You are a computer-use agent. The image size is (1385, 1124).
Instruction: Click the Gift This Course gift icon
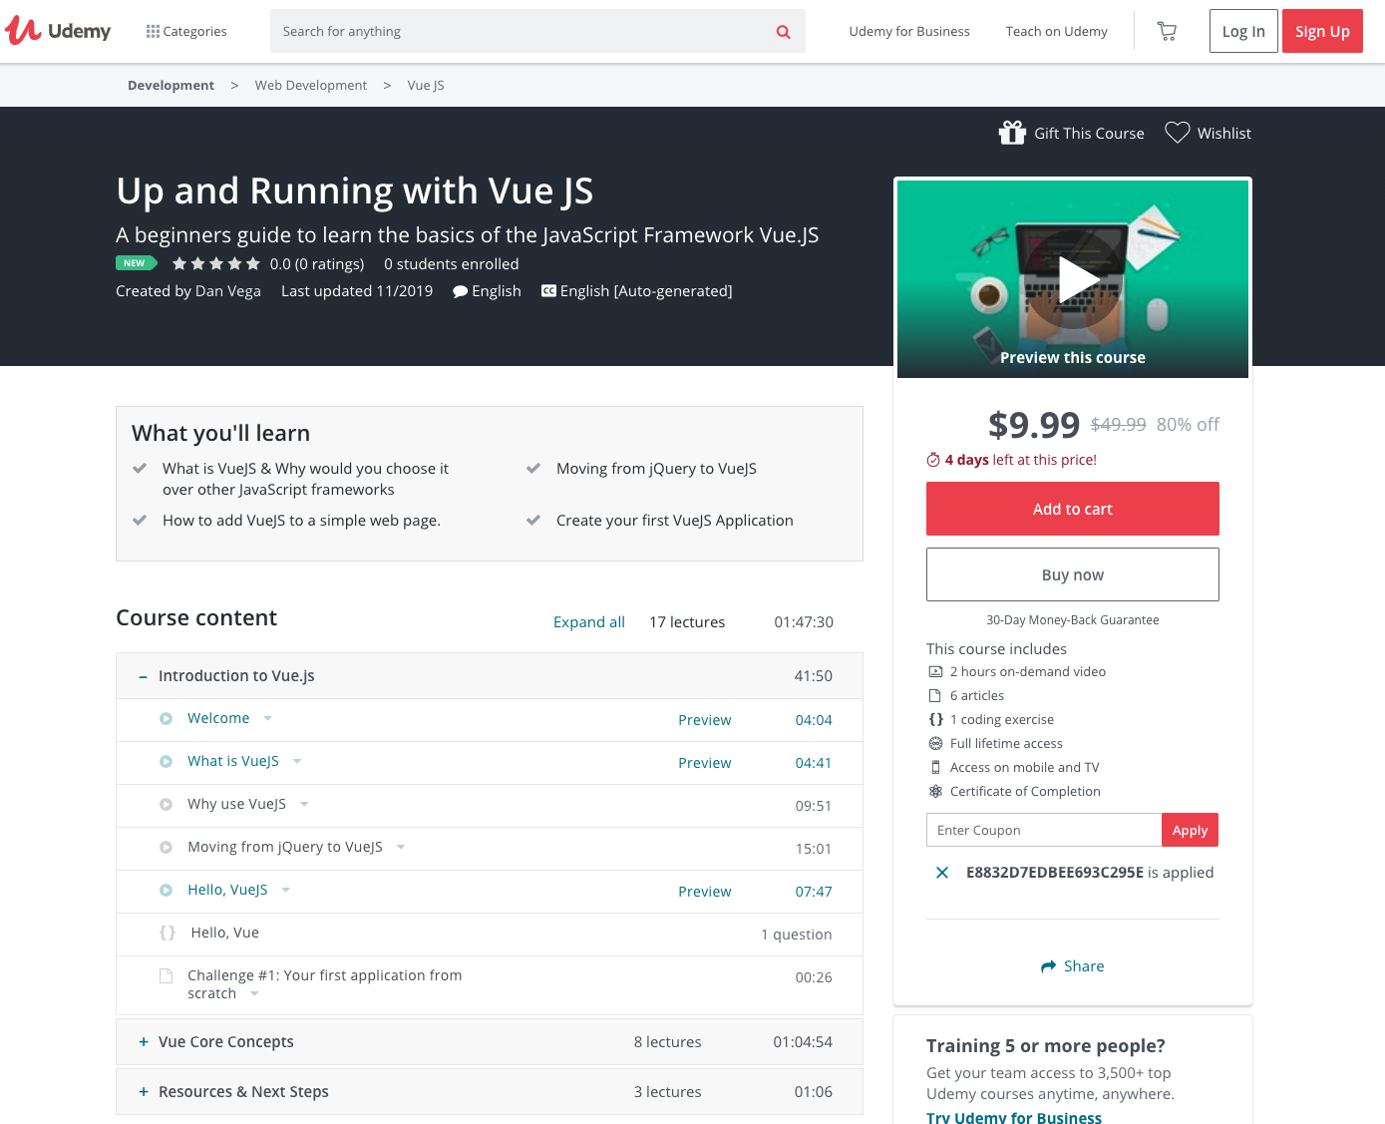pos(1012,133)
